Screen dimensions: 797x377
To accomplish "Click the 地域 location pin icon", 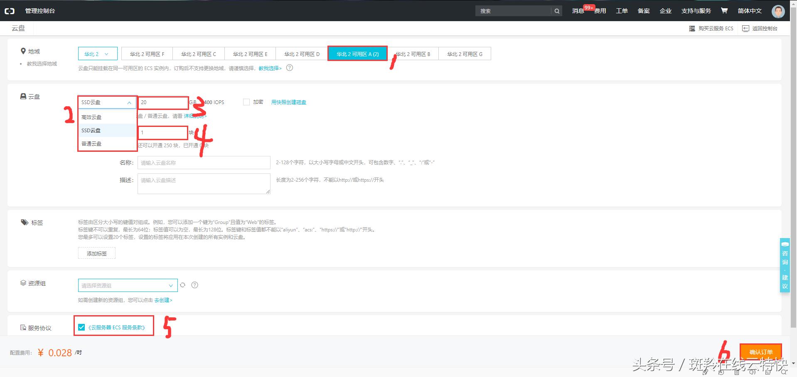I will pos(23,51).
